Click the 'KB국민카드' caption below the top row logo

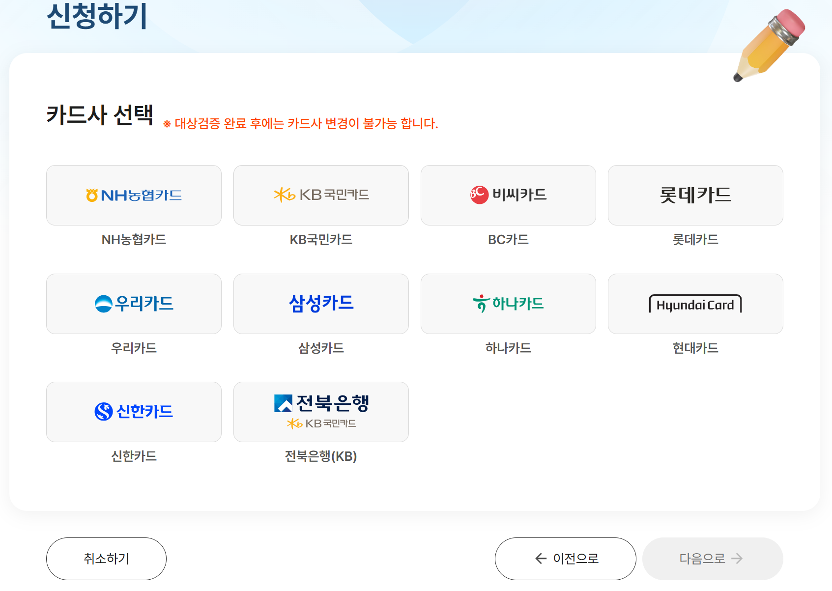click(321, 240)
